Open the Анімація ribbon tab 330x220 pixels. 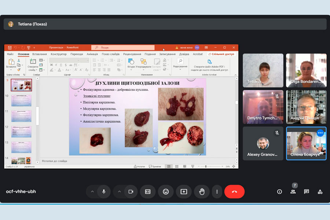(x=92, y=54)
